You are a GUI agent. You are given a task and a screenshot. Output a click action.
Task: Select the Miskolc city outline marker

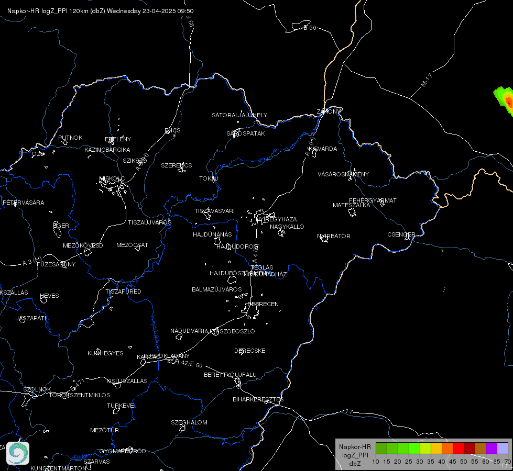(113, 186)
